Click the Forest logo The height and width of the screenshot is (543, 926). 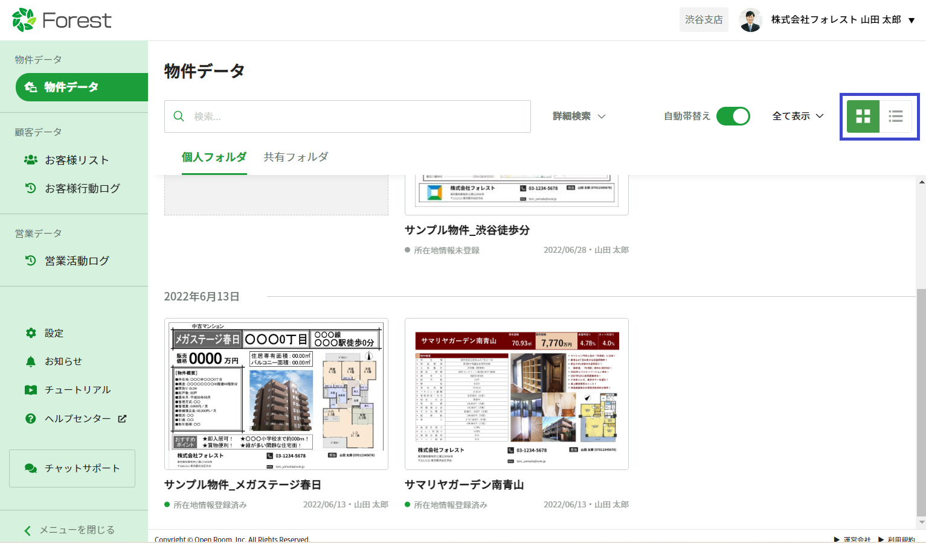pos(62,20)
